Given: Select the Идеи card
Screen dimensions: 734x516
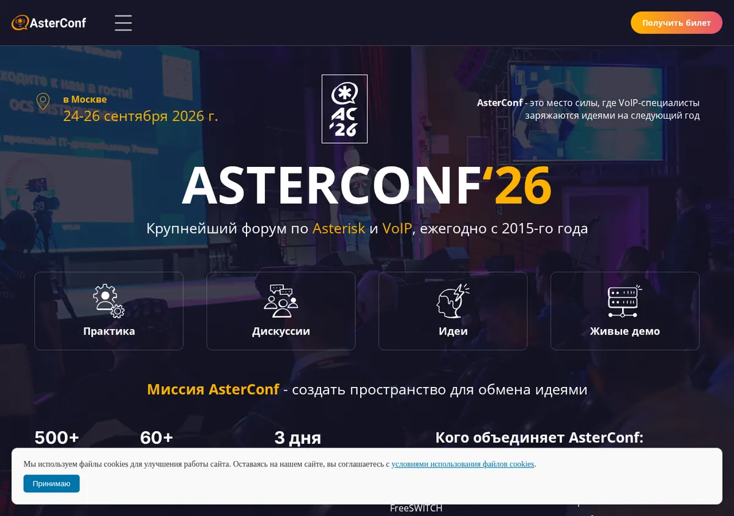Looking at the screenshot, I should point(453,311).
